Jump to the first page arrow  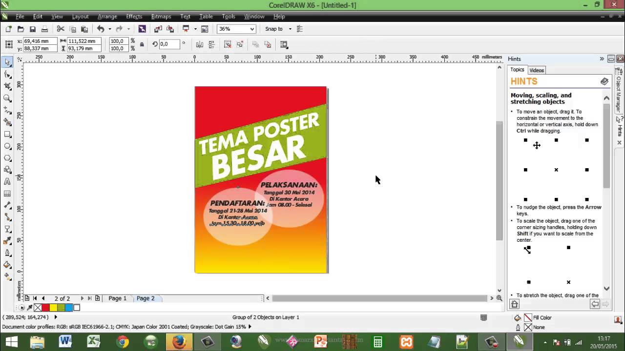coord(35,298)
